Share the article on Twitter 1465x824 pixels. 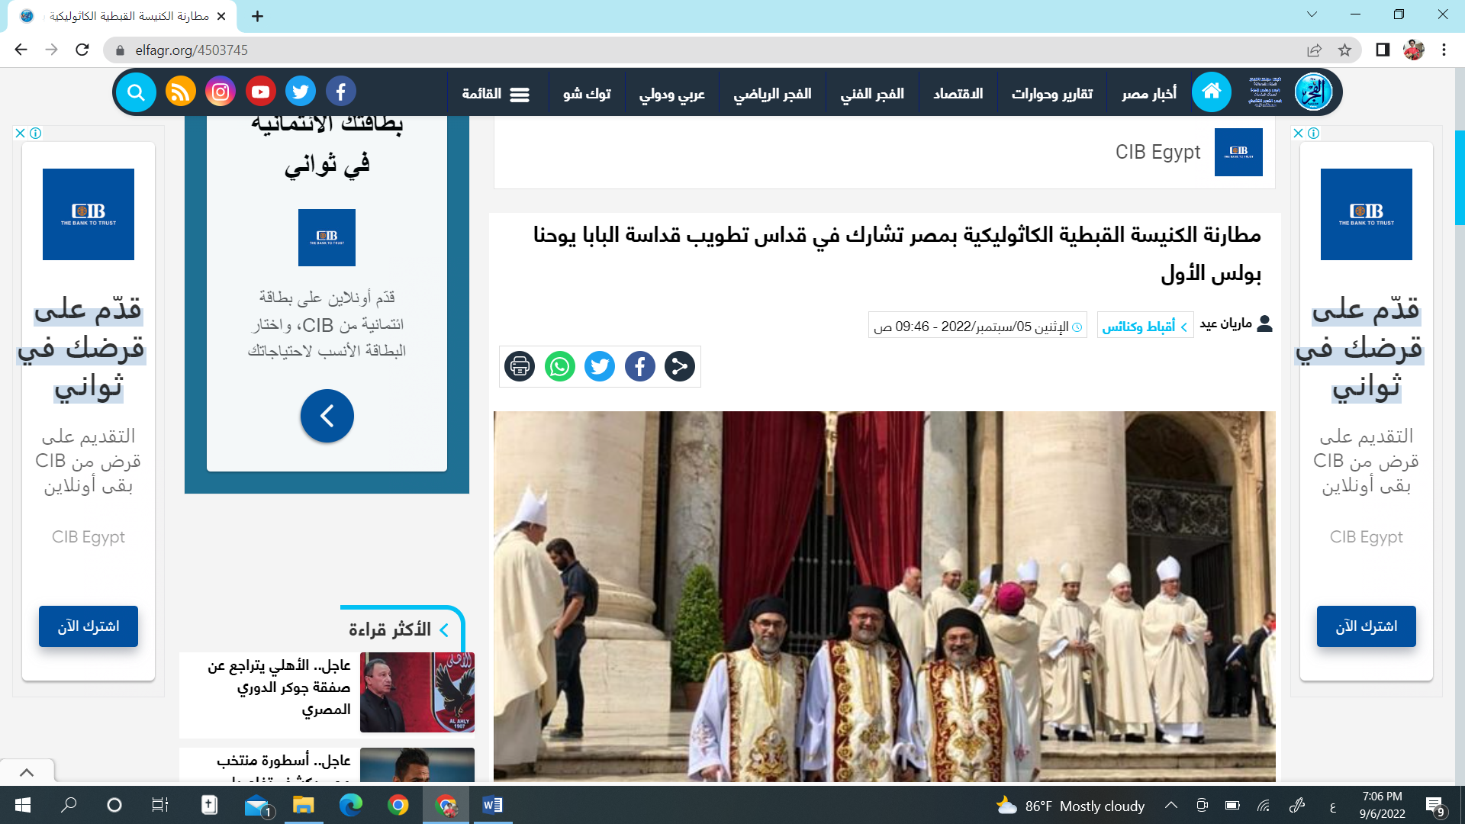click(600, 367)
